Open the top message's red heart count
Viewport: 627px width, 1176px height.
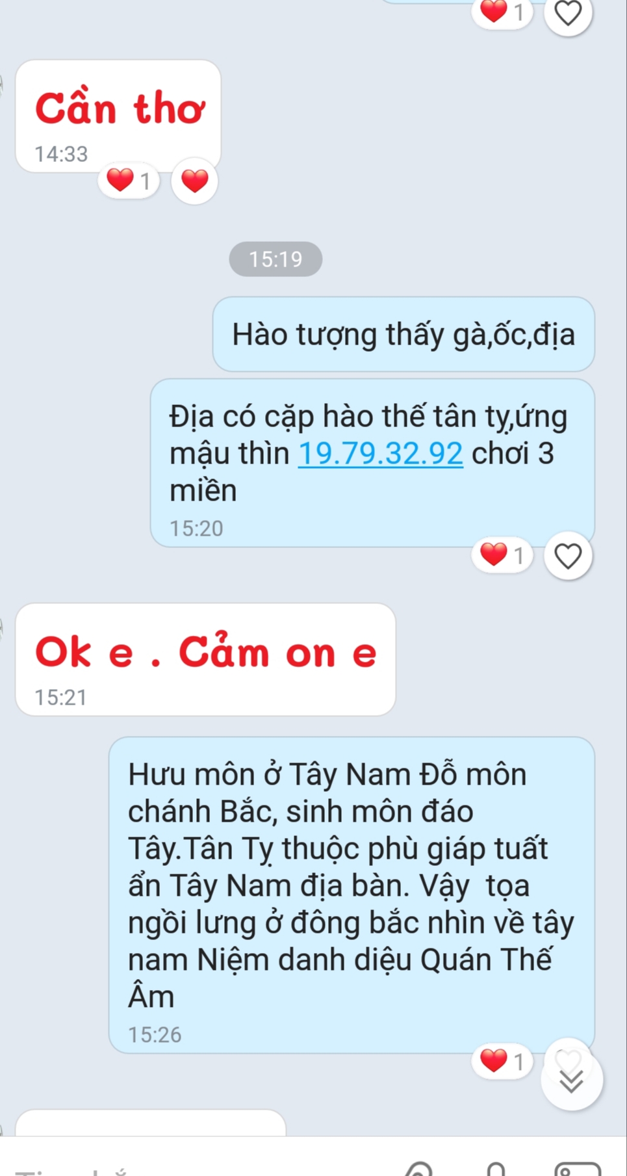pyautogui.click(x=502, y=12)
